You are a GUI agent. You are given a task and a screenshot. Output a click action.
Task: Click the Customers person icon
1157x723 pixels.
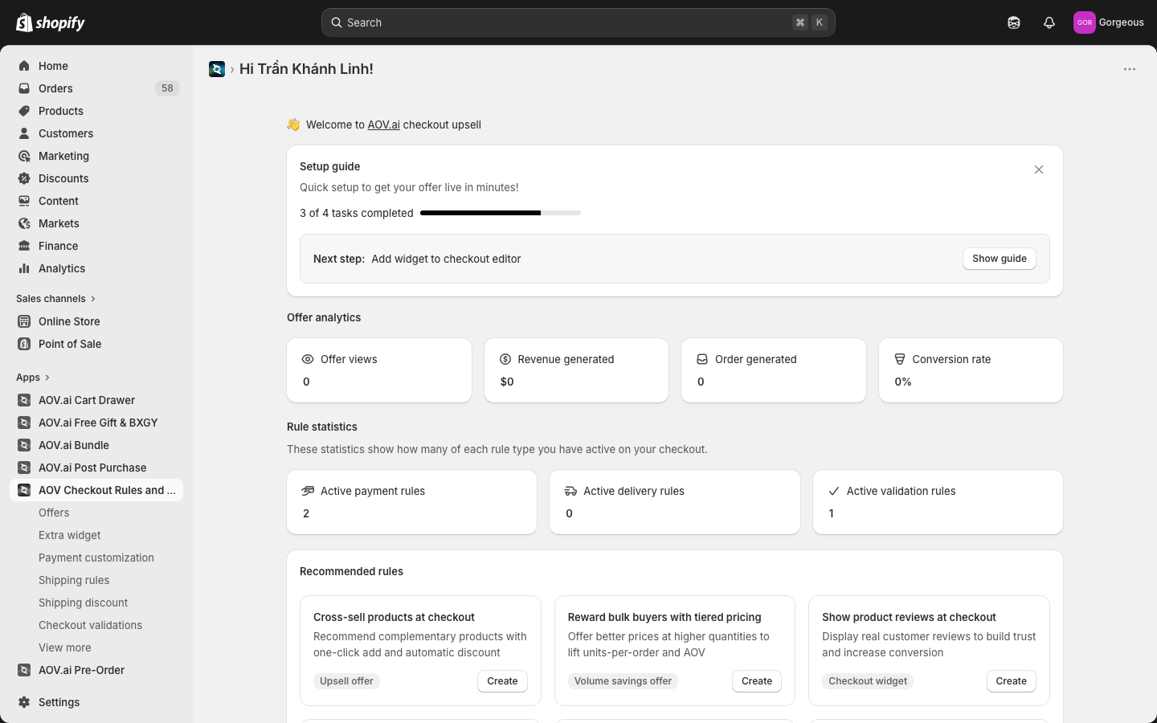(x=24, y=133)
